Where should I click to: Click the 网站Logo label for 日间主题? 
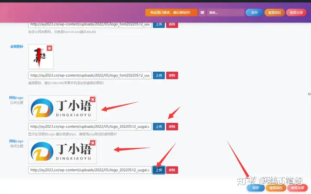pos(16,98)
